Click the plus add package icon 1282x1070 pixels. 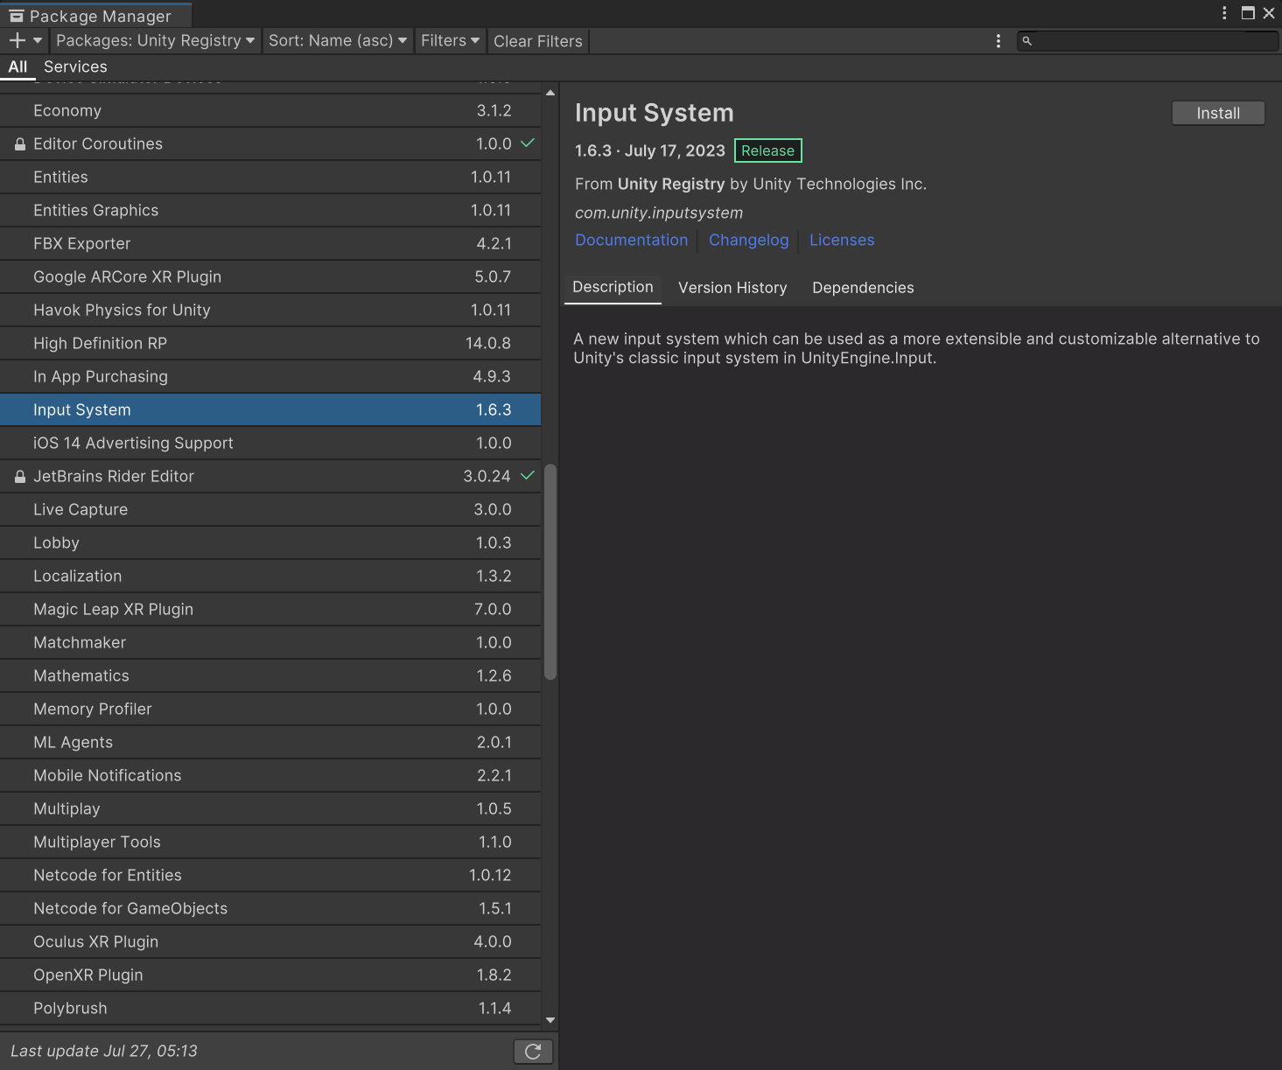[17, 40]
